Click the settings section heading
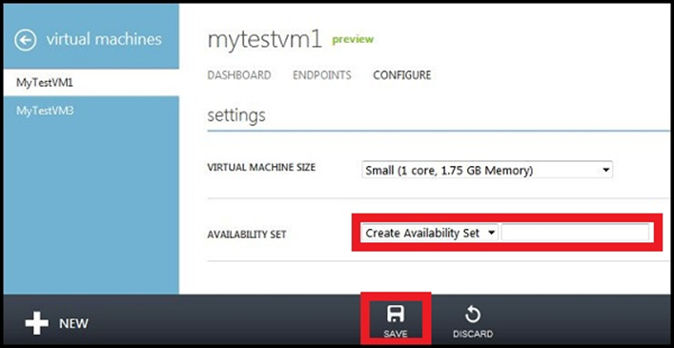674x348 pixels. (x=236, y=115)
